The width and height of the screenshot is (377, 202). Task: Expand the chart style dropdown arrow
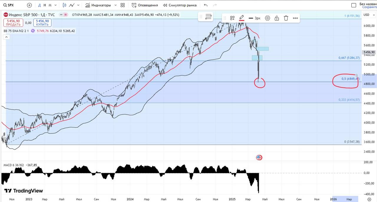pos(78,5)
